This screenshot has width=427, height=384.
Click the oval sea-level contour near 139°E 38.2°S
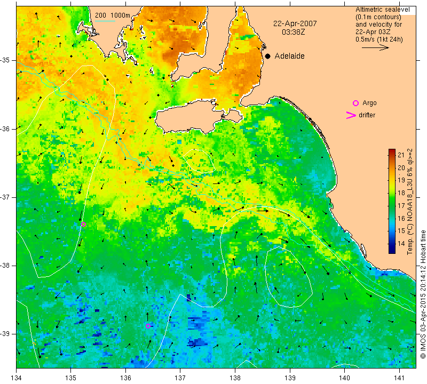click(x=288, y=277)
